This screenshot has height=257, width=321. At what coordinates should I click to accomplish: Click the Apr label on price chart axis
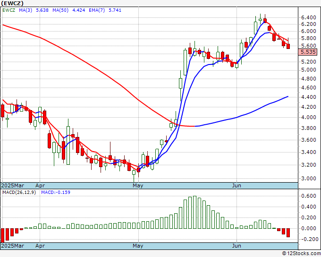40,185
